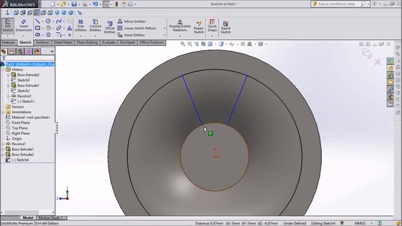The image size is (402, 226).
Task: Click the MMGS unit system status entry
Action: click(360, 223)
